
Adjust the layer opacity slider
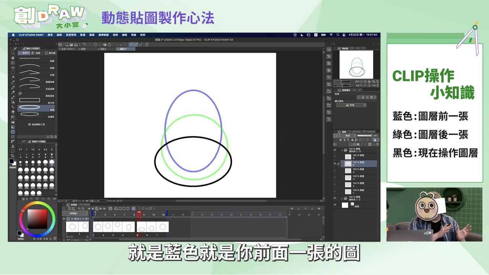(364, 136)
